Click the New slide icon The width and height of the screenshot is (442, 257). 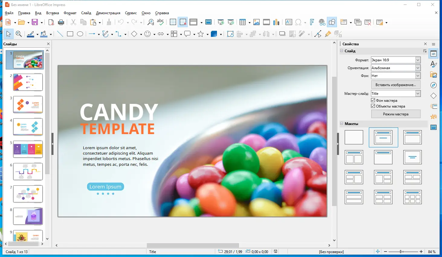(344, 22)
